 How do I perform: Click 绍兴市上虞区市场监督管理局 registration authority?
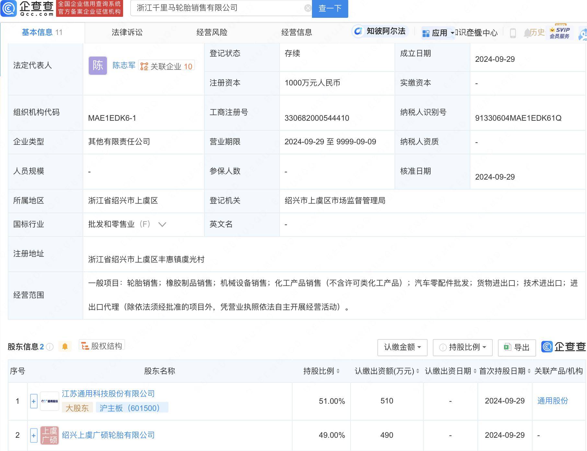click(x=335, y=201)
